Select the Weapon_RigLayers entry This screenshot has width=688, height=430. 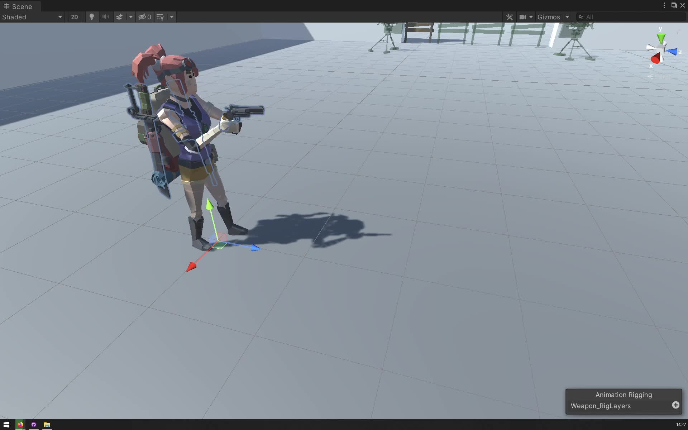point(601,406)
